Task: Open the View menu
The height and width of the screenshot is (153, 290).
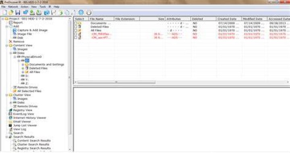Action: coord(34,7)
